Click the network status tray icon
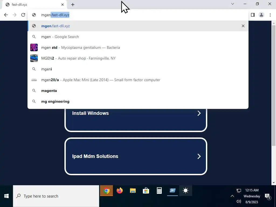Viewport: 276px width, 207px height. (239, 191)
